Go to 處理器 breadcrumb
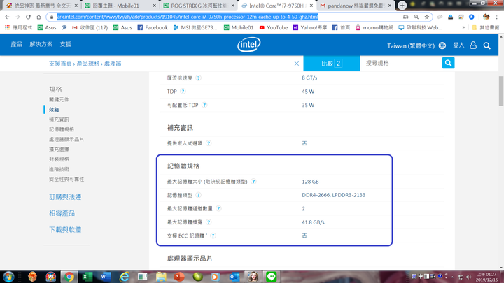Viewport: 504px width, 283px height. point(113,64)
